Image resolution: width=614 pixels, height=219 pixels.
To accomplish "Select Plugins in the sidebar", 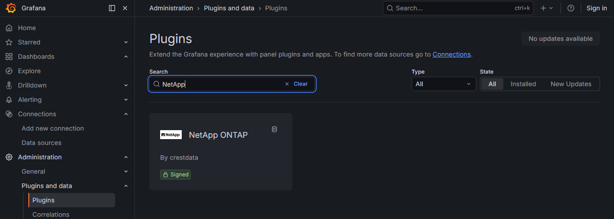I will pos(72,200).
